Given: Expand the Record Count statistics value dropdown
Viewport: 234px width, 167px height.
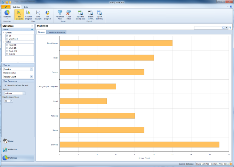Looking at the screenshot, I should (x=32, y=77).
